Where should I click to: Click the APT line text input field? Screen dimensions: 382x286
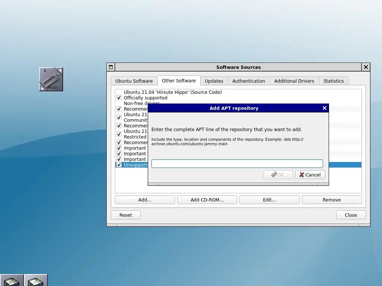tap(237, 164)
